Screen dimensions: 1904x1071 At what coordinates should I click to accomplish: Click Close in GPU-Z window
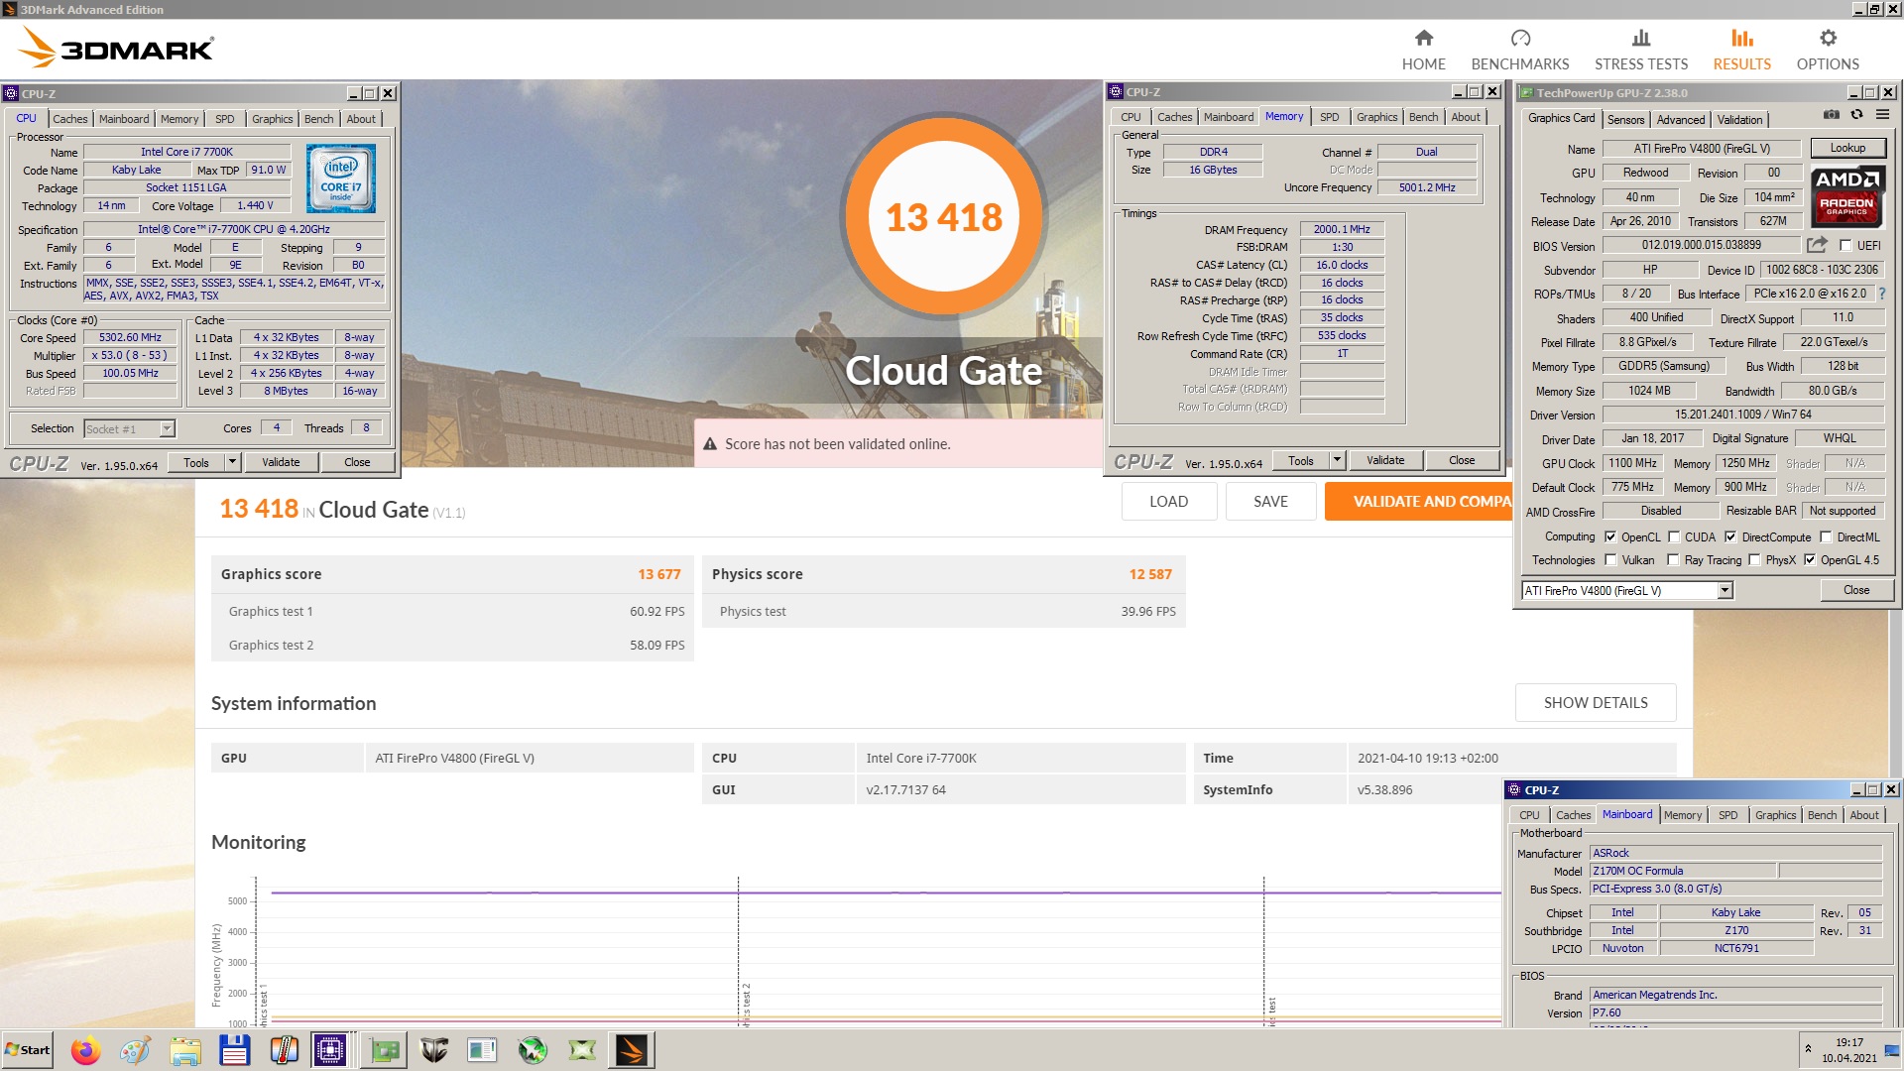pyautogui.click(x=1856, y=590)
